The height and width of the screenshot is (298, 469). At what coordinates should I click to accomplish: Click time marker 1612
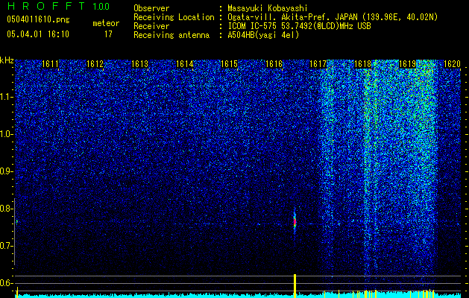(x=95, y=64)
